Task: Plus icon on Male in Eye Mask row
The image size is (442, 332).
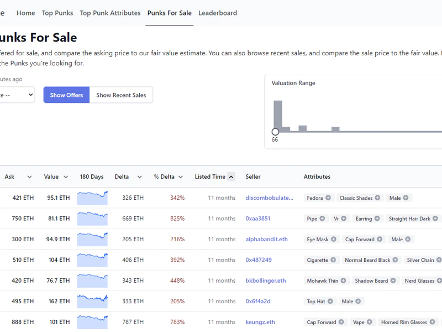Action: click(x=408, y=239)
